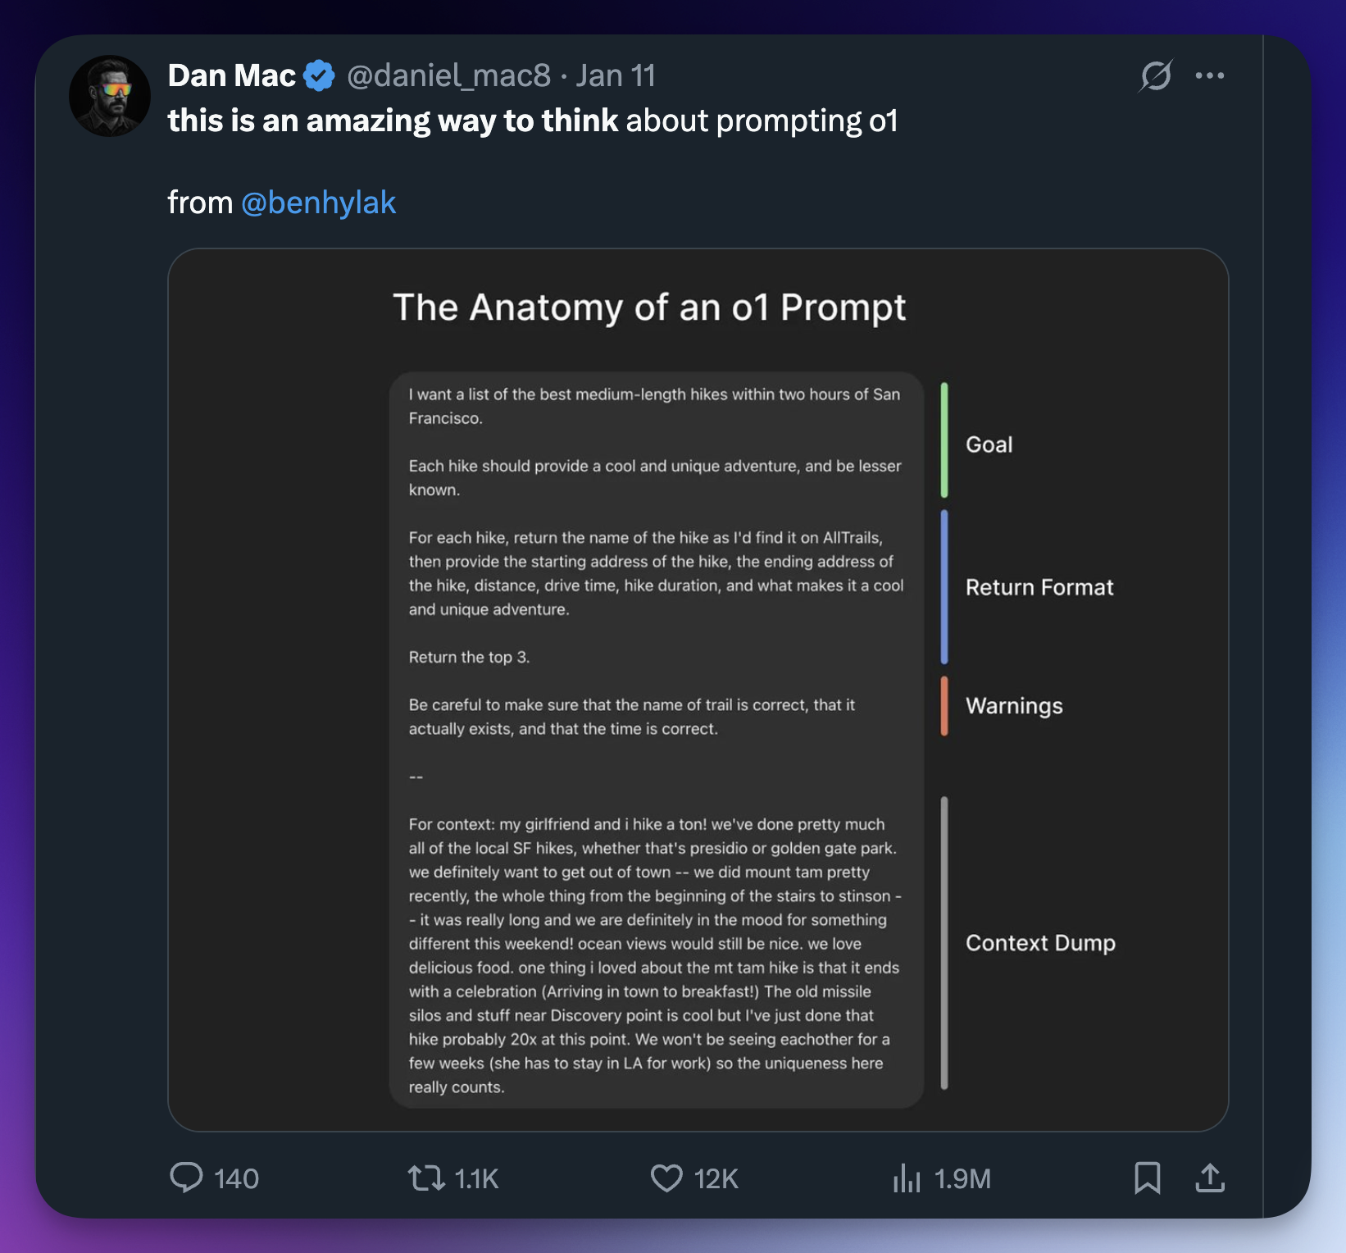
Task: Open the more options menu
Action: point(1211,74)
